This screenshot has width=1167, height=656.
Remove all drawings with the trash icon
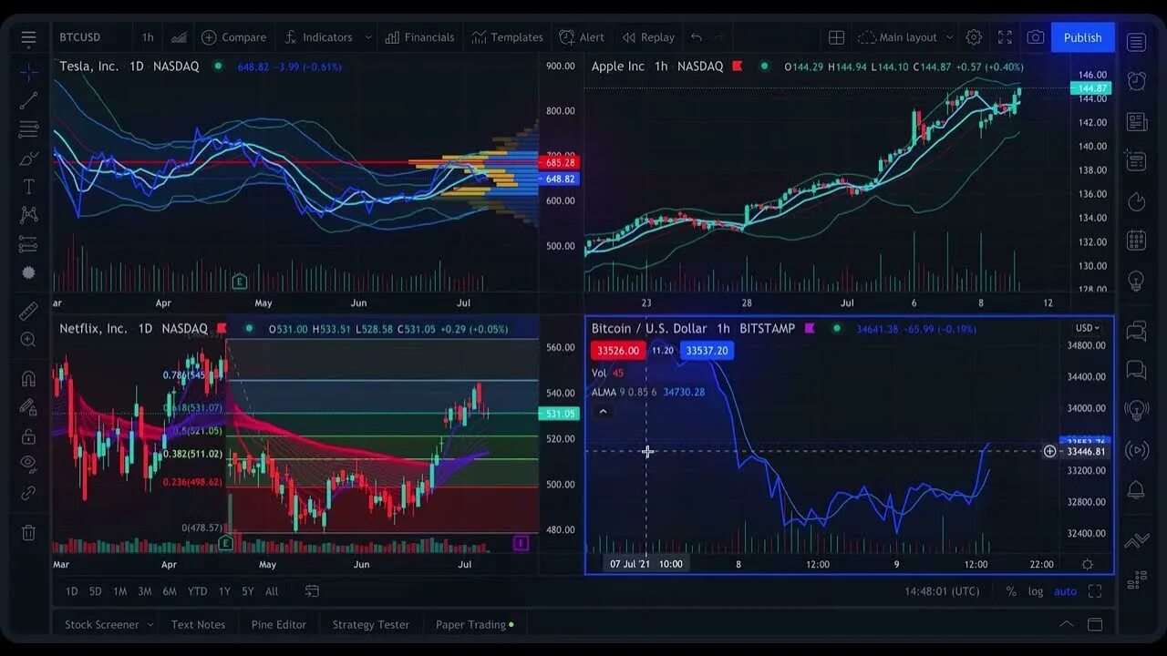[x=28, y=532]
